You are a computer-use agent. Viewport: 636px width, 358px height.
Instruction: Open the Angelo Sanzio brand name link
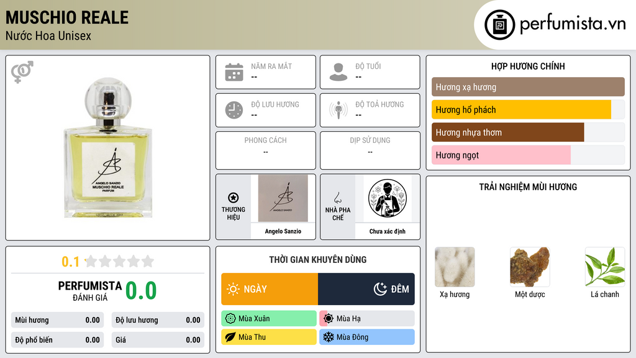pyautogui.click(x=283, y=231)
